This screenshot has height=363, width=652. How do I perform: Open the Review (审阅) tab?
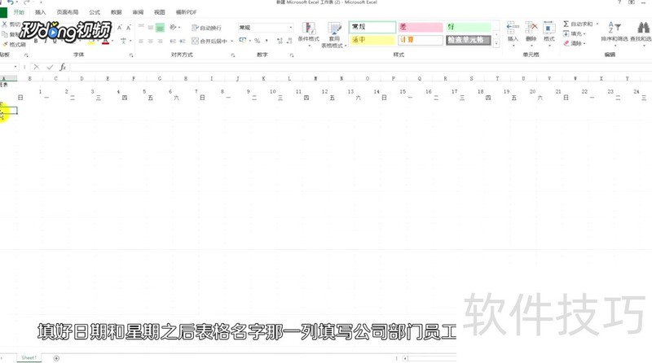138,12
